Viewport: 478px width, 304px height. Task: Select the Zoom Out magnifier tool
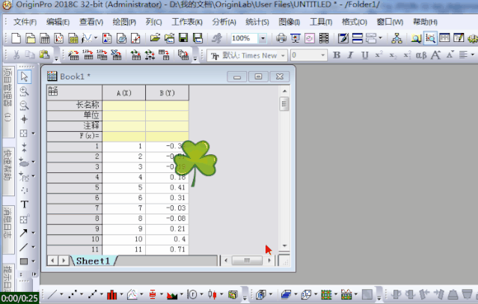[24, 106]
